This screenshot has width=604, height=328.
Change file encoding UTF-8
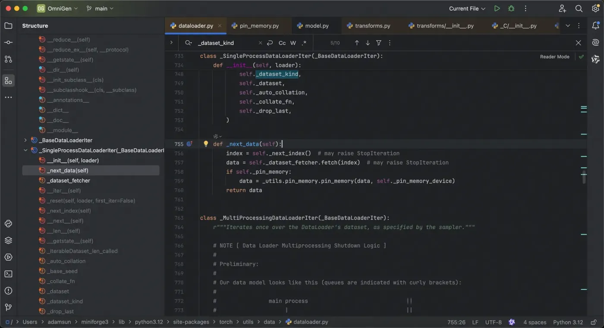coord(494,322)
